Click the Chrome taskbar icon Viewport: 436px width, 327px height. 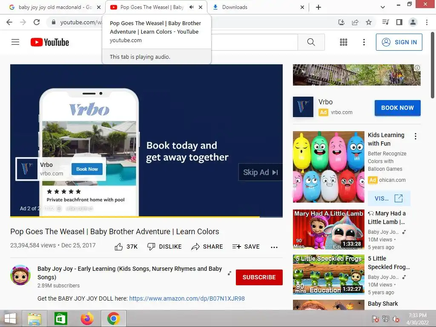coord(113,318)
